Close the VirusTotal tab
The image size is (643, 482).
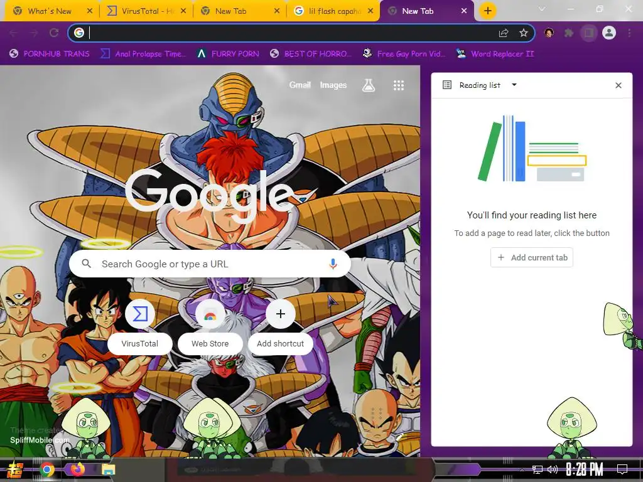tap(183, 11)
